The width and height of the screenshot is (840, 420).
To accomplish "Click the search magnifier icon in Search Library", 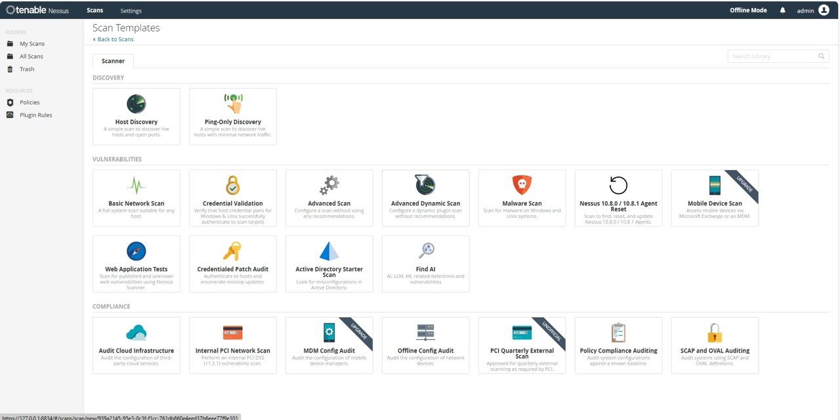I will click(x=821, y=56).
